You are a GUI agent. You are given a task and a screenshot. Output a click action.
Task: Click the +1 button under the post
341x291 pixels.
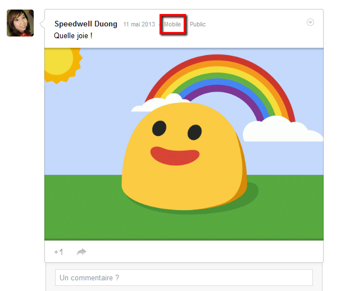(58, 252)
